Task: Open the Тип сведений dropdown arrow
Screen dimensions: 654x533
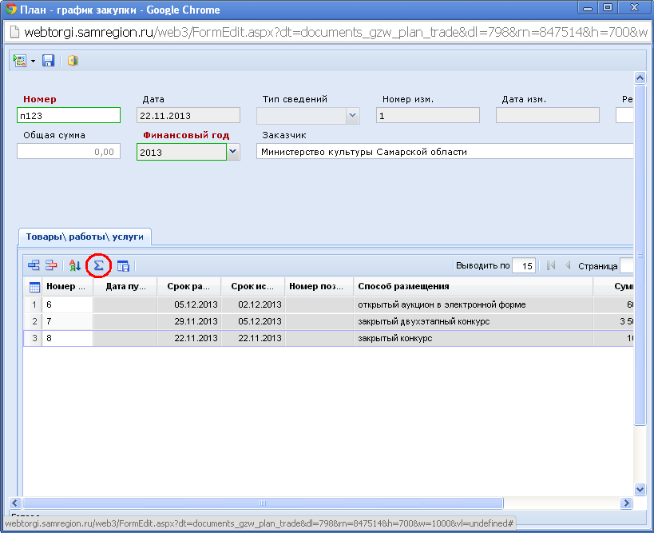Action: pos(352,115)
